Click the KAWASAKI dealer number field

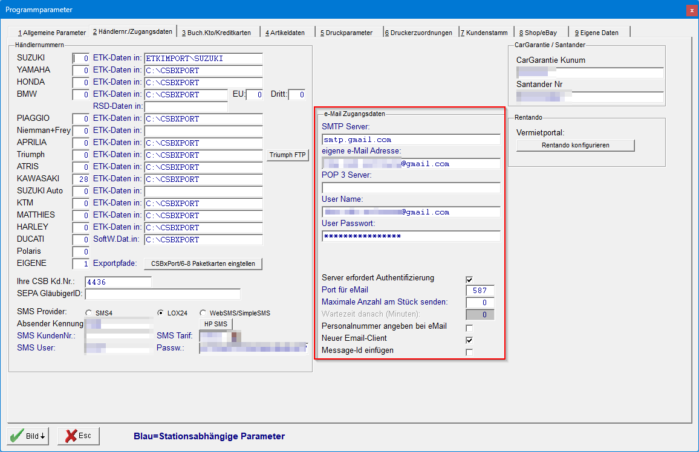click(80, 179)
